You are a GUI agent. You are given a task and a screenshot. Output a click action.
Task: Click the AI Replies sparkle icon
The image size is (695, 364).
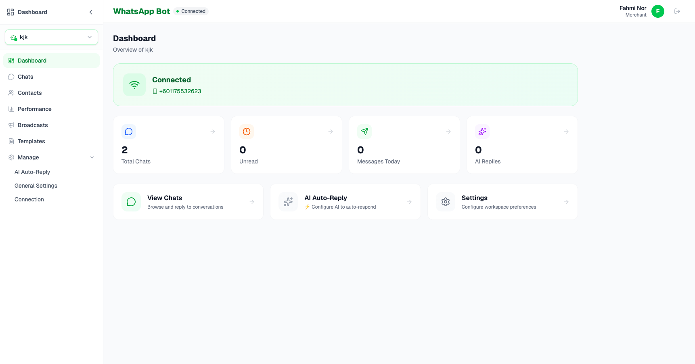pos(482,131)
